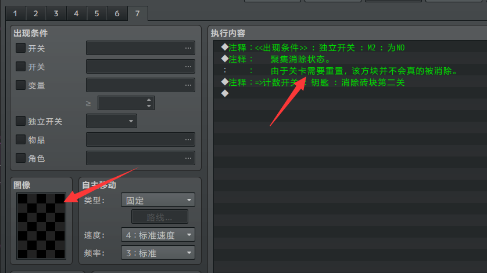Open second 开关 switch selector ellipsis
The width and height of the screenshot is (487, 273).
(188, 67)
